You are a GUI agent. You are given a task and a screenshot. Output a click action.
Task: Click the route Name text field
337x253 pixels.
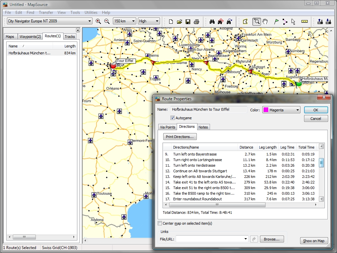click(209, 109)
